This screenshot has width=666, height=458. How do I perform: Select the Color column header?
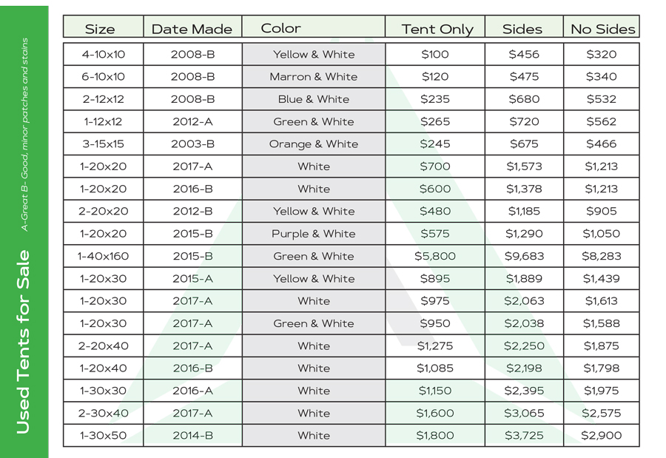point(281,28)
